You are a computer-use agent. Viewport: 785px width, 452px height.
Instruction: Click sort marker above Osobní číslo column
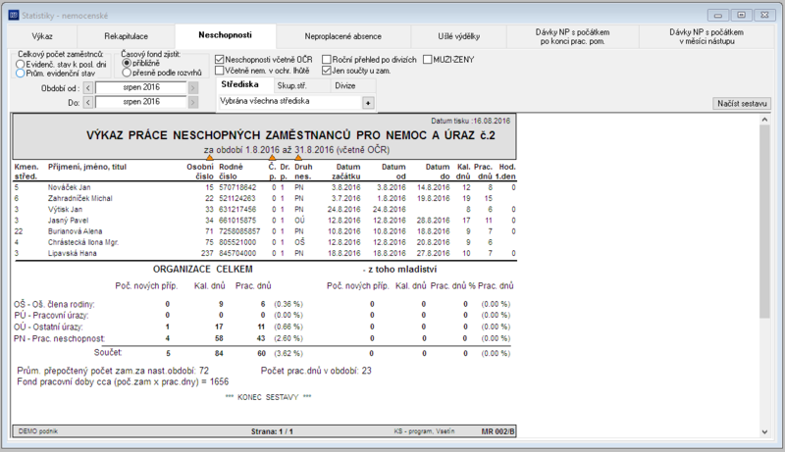point(209,158)
